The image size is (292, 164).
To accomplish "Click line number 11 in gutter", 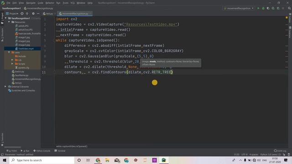I will (x=44, y=72).
